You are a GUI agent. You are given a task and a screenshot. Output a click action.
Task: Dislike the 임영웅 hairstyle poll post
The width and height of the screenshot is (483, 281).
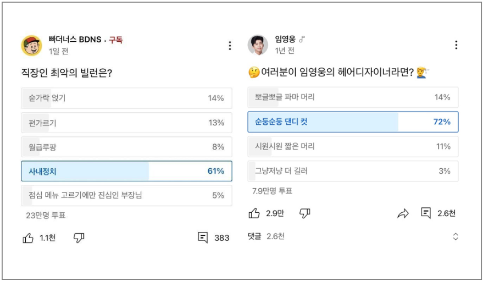[x=305, y=213]
